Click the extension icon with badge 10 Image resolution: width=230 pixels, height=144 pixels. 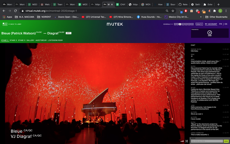(x=203, y=11)
